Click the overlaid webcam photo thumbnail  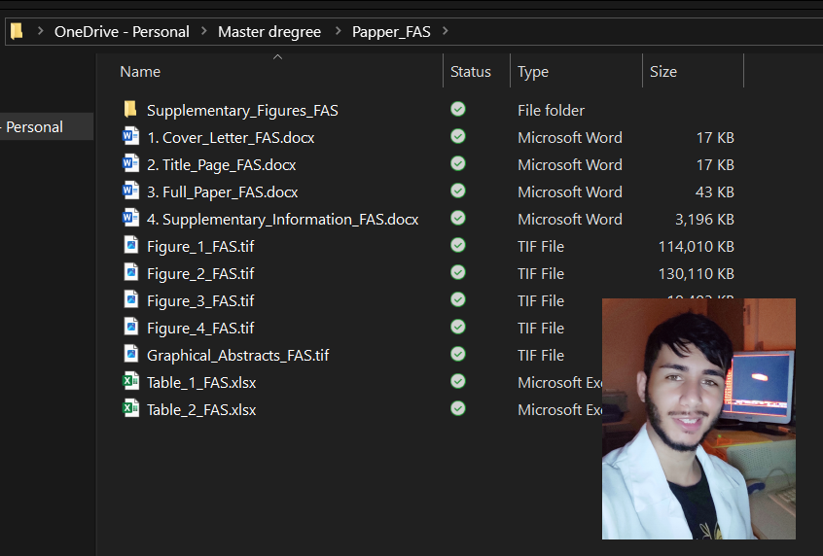point(698,419)
